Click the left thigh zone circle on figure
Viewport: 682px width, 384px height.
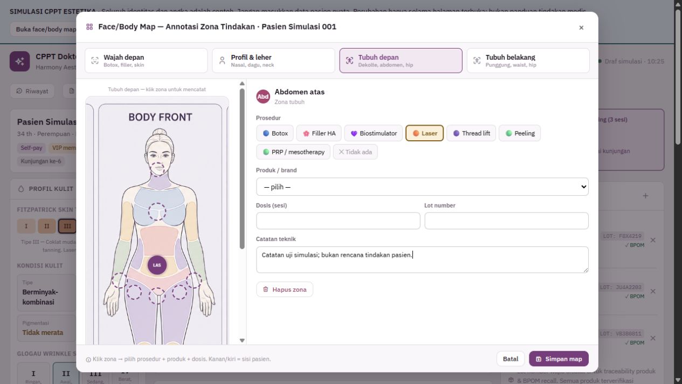click(x=134, y=292)
